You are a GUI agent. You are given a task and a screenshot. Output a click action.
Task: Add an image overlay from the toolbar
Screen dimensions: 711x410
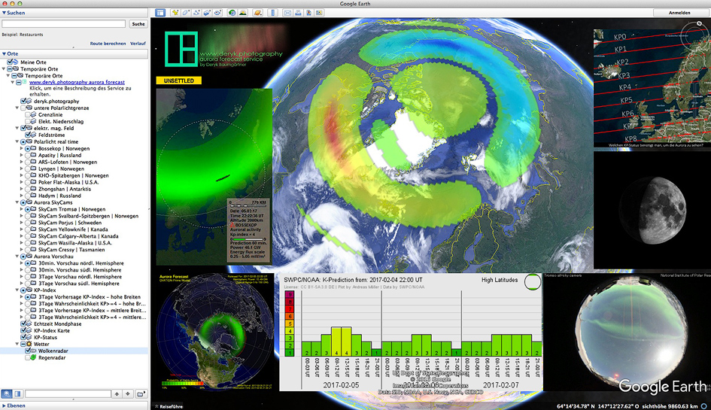click(x=207, y=13)
